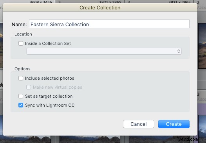206x143 pixels.
Task: Click the Name: field label
Action: (19, 24)
